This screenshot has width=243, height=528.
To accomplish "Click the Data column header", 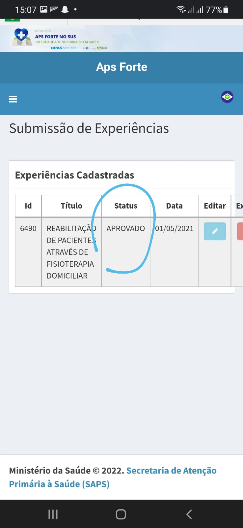I will [x=175, y=206].
